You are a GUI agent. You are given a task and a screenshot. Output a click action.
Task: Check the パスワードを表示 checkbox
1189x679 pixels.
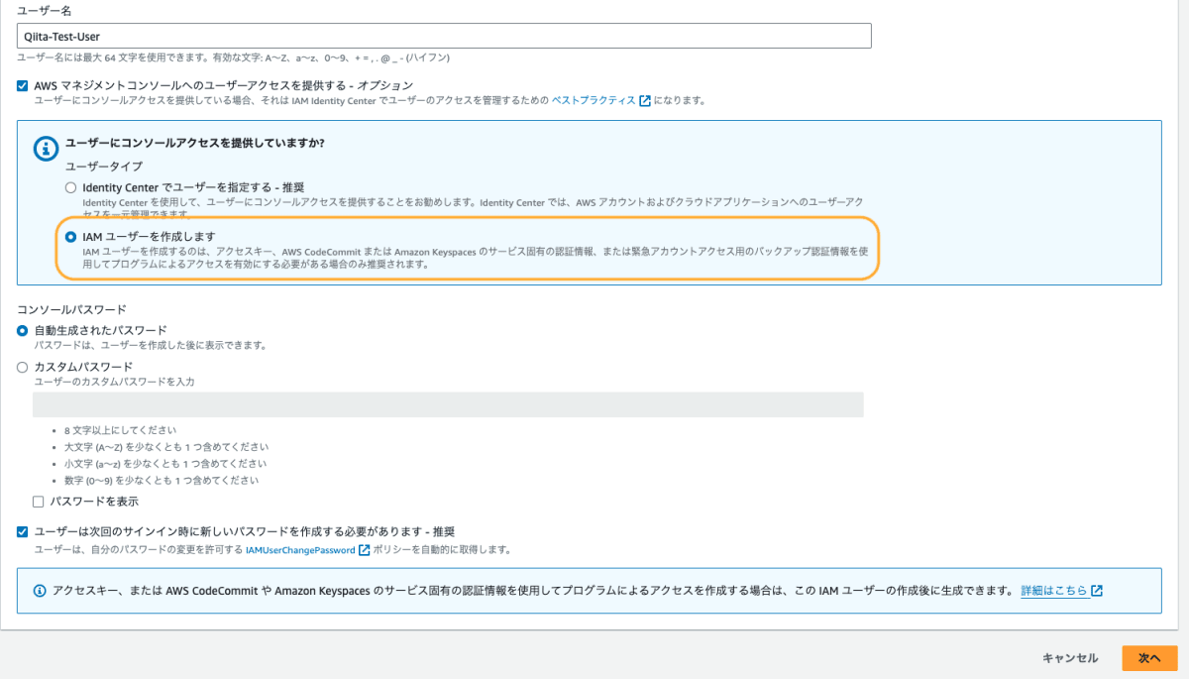click(38, 502)
